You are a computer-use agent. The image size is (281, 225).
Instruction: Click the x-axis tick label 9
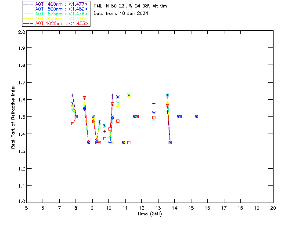pos(92,208)
